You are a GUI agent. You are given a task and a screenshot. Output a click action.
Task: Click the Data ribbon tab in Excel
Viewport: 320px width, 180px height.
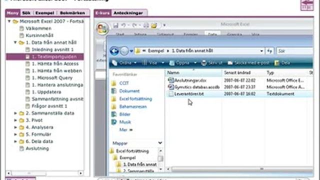[x=212, y=34]
